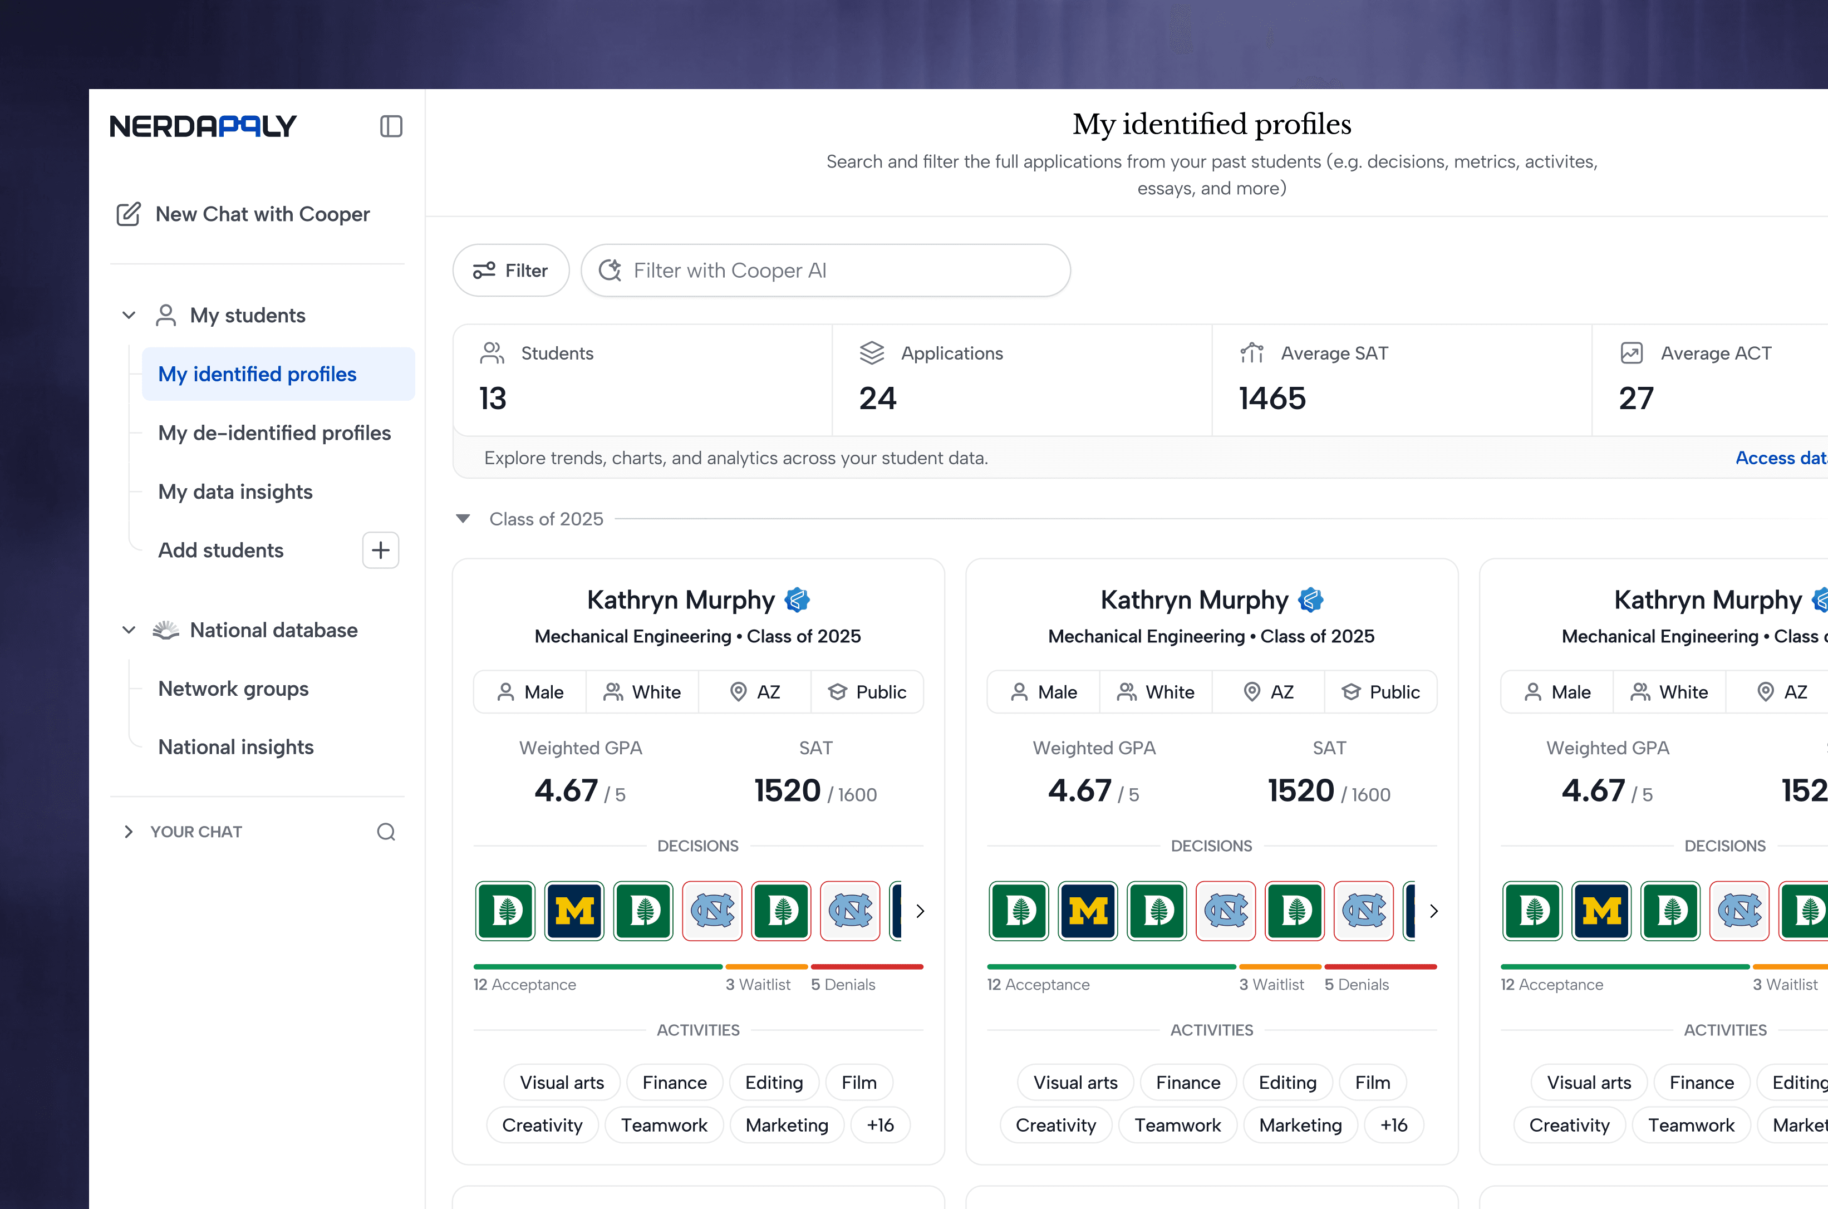Click first Dartmouth logo in second card
Viewport: 1828px width, 1209px height.
point(1019,911)
